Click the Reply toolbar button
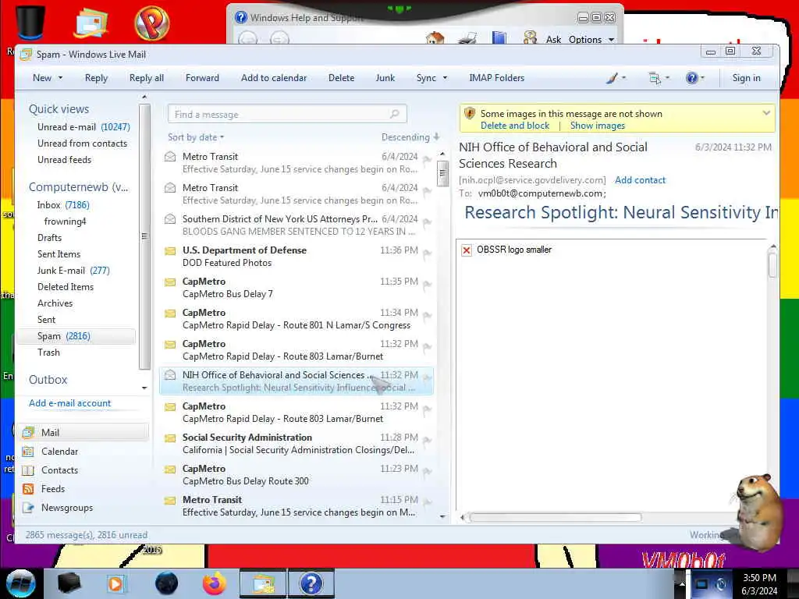 pos(96,78)
